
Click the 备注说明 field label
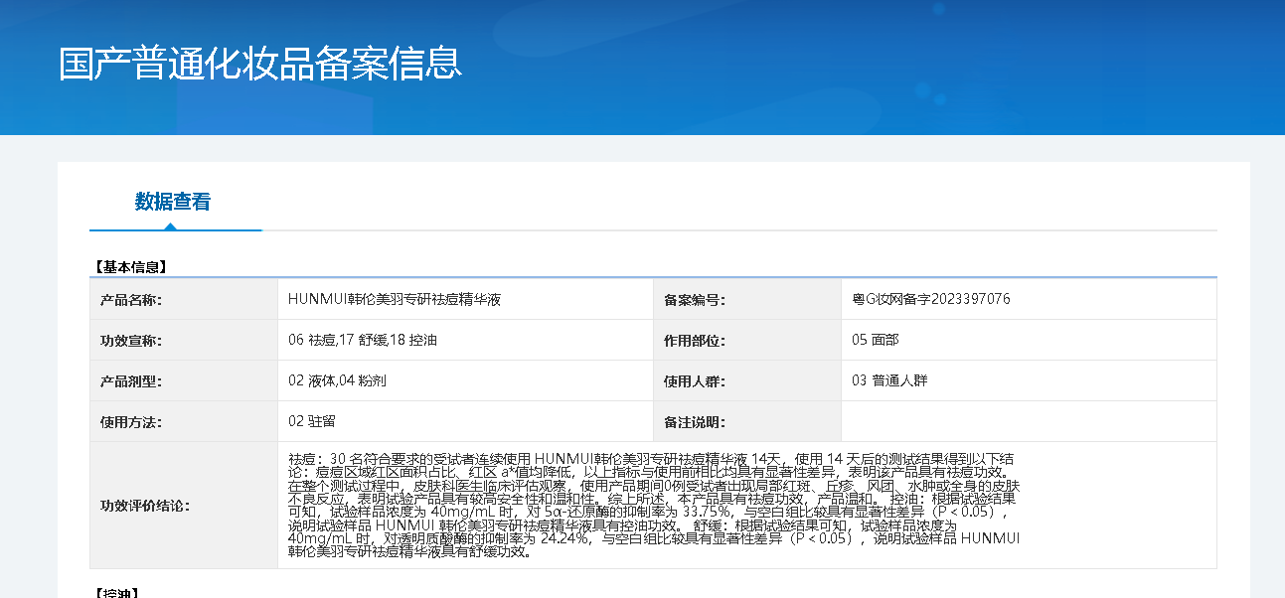(695, 422)
